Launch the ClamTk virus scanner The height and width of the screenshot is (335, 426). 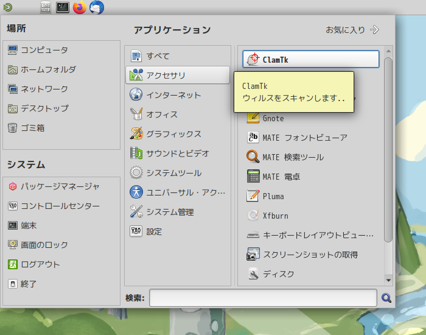click(x=310, y=59)
